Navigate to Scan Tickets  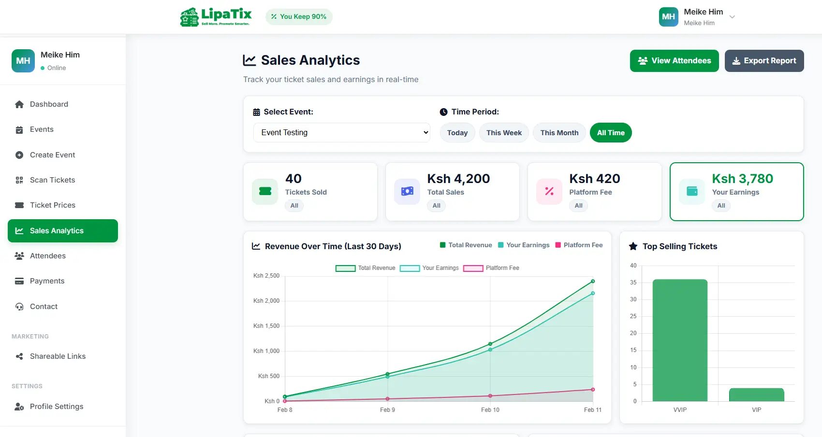[x=63, y=180]
